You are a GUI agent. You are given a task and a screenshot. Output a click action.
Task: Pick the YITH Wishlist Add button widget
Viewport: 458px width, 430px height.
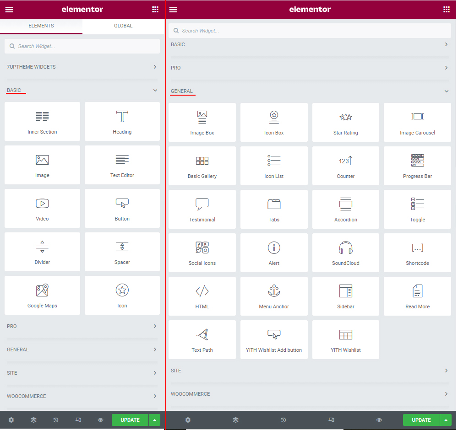(274, 339)
